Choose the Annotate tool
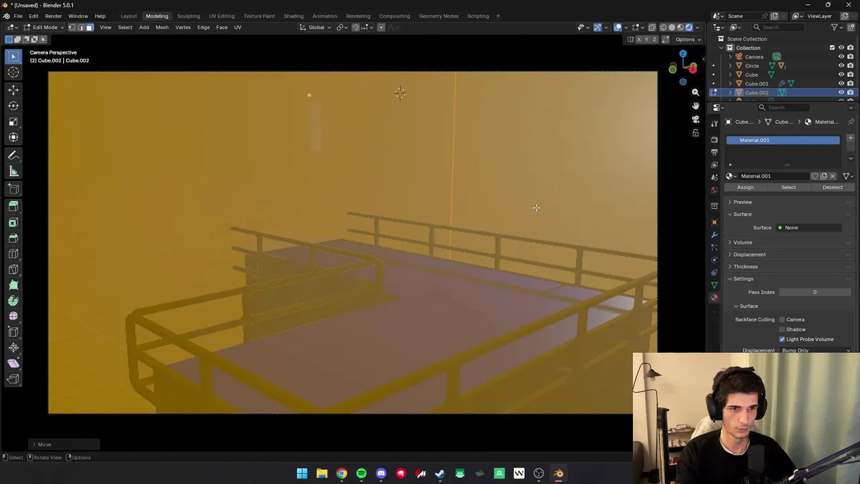The width and height of the screenshot is (860, 484). (13, 155)
